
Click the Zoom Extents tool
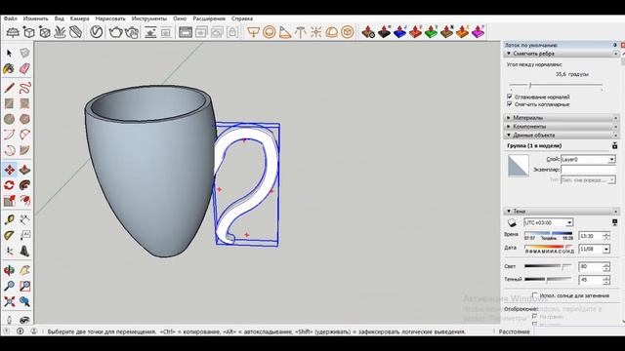click(9, 301)
